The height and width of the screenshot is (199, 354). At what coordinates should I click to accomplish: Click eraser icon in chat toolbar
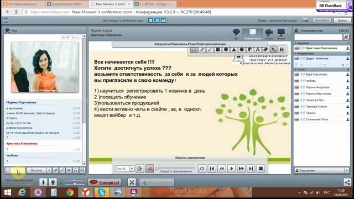55,170
